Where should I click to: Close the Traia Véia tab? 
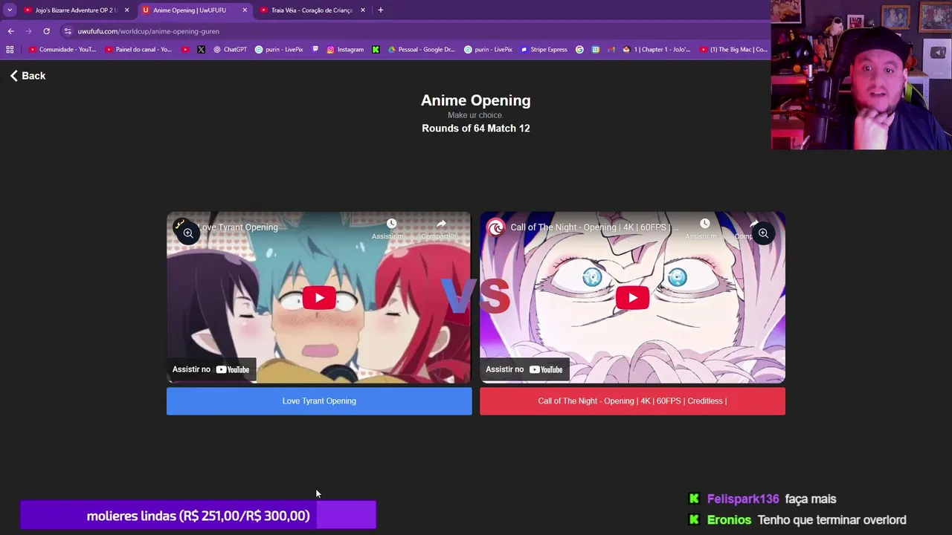(x=363, y=10)
